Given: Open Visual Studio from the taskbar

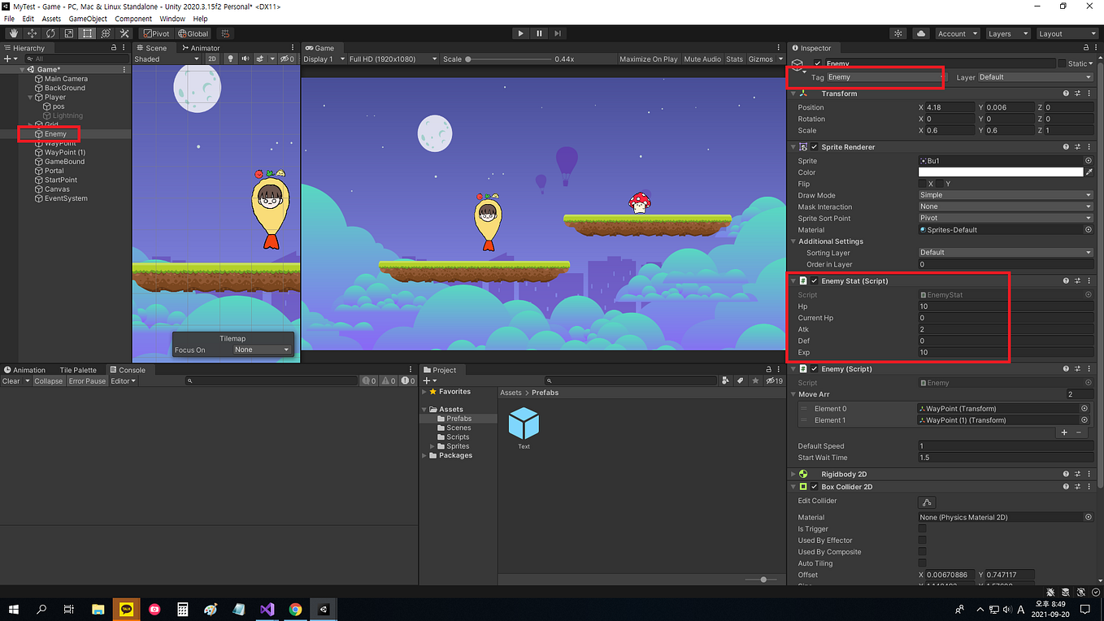Looking at the screenshot, I should point(267,609).
